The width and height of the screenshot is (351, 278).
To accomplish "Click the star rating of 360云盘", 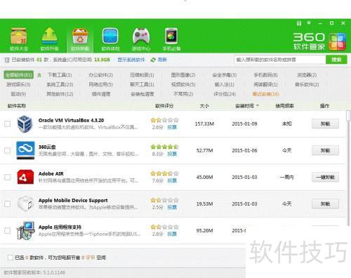I will (164, 147).
